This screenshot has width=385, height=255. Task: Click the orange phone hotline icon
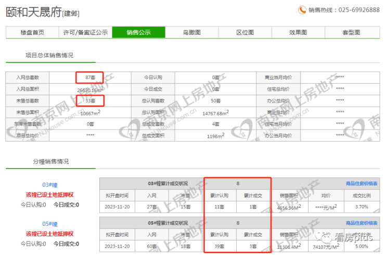[x=302, y=10]
